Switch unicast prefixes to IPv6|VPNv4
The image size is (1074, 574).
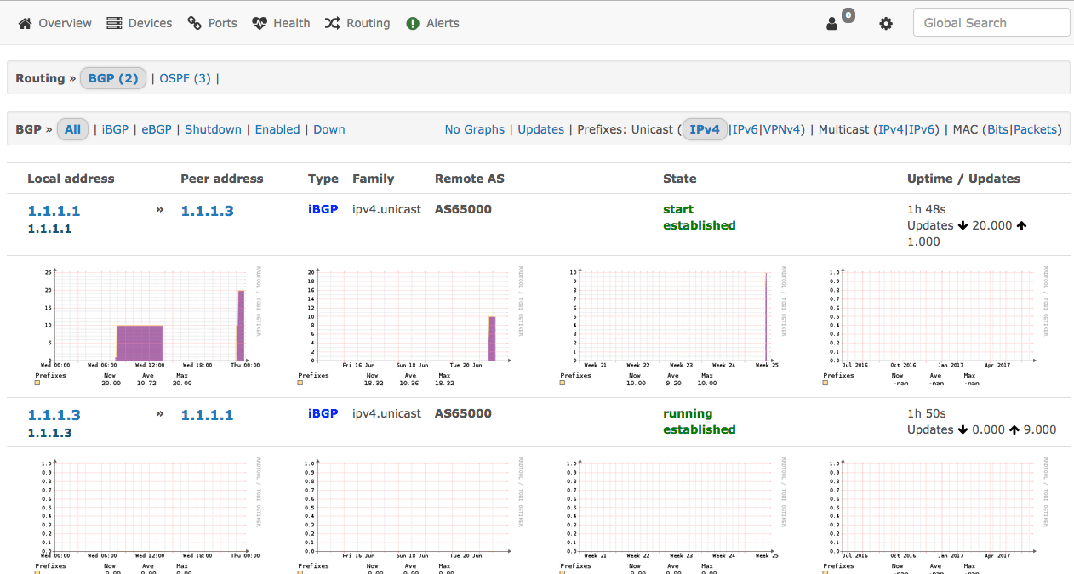click(x=746, y=128)
